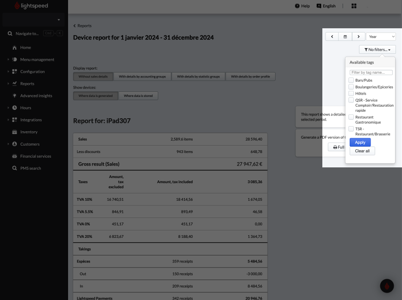Click the PMS search magnifier icon
This screenshot has height=300, width=402.
pyautogui.click(x=15, y=168)
